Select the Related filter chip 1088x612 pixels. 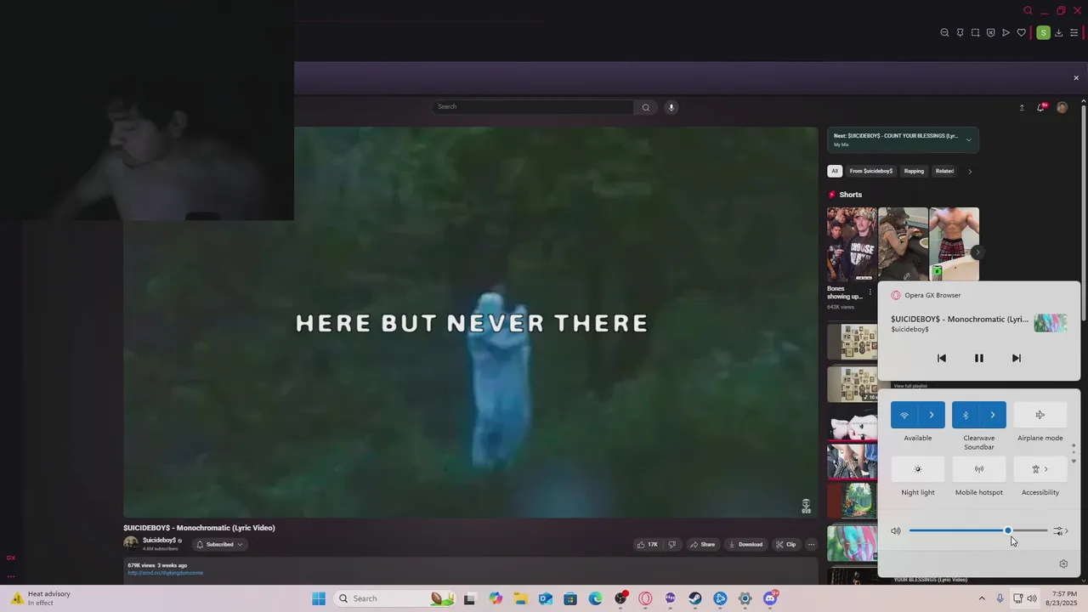[x=944, y=171]
